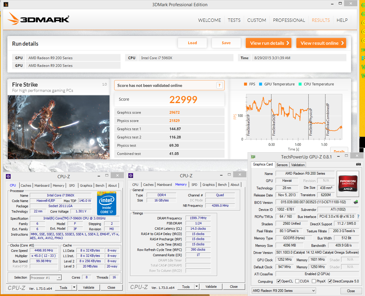
Task: Switch to Bench tab in right CPU-Z
Action: (x=222, y=185)
